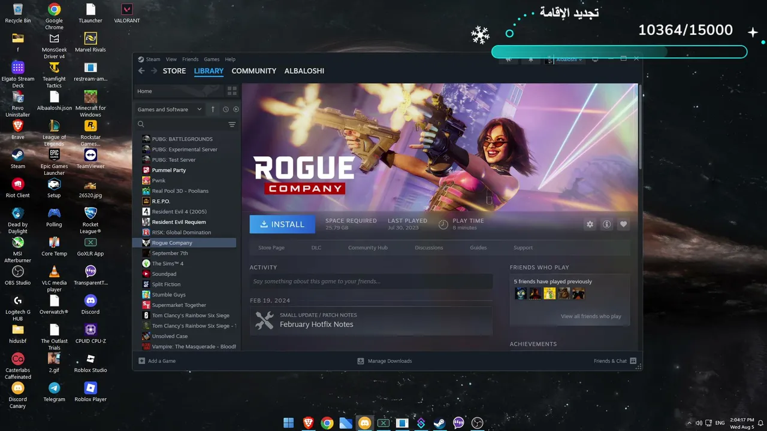Image resolution: width=767 pixels, height=431 pixels.
Task: Open Brave browser from the taskbar
Action: tap(308, 423)
